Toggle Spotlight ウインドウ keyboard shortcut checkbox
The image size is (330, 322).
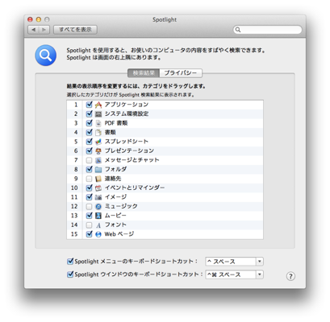(x=70, y=275)
